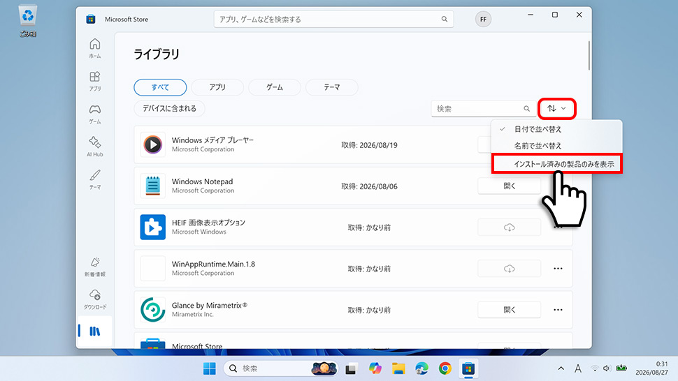The height and width of the screenshot is (381, 678).
Task: Open the FF user profile menu
Action: 483,19
